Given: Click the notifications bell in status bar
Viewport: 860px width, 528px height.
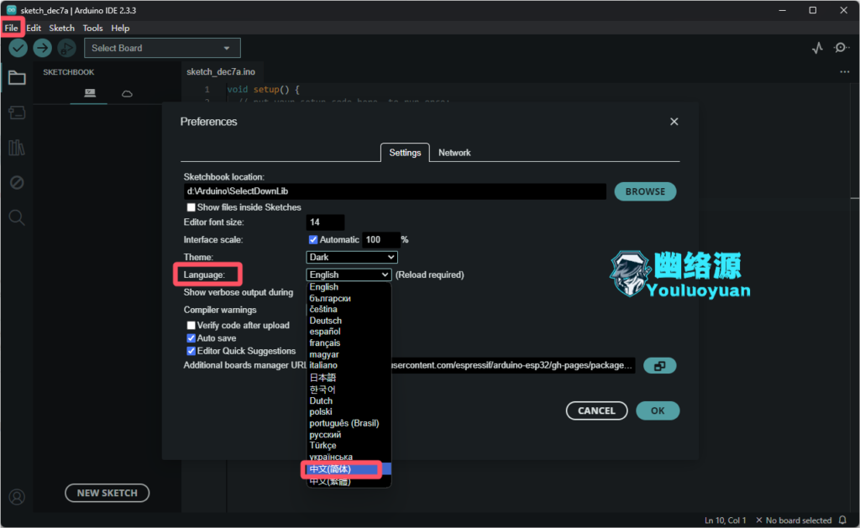Looking at the screenshot, I should coord(843,520).
